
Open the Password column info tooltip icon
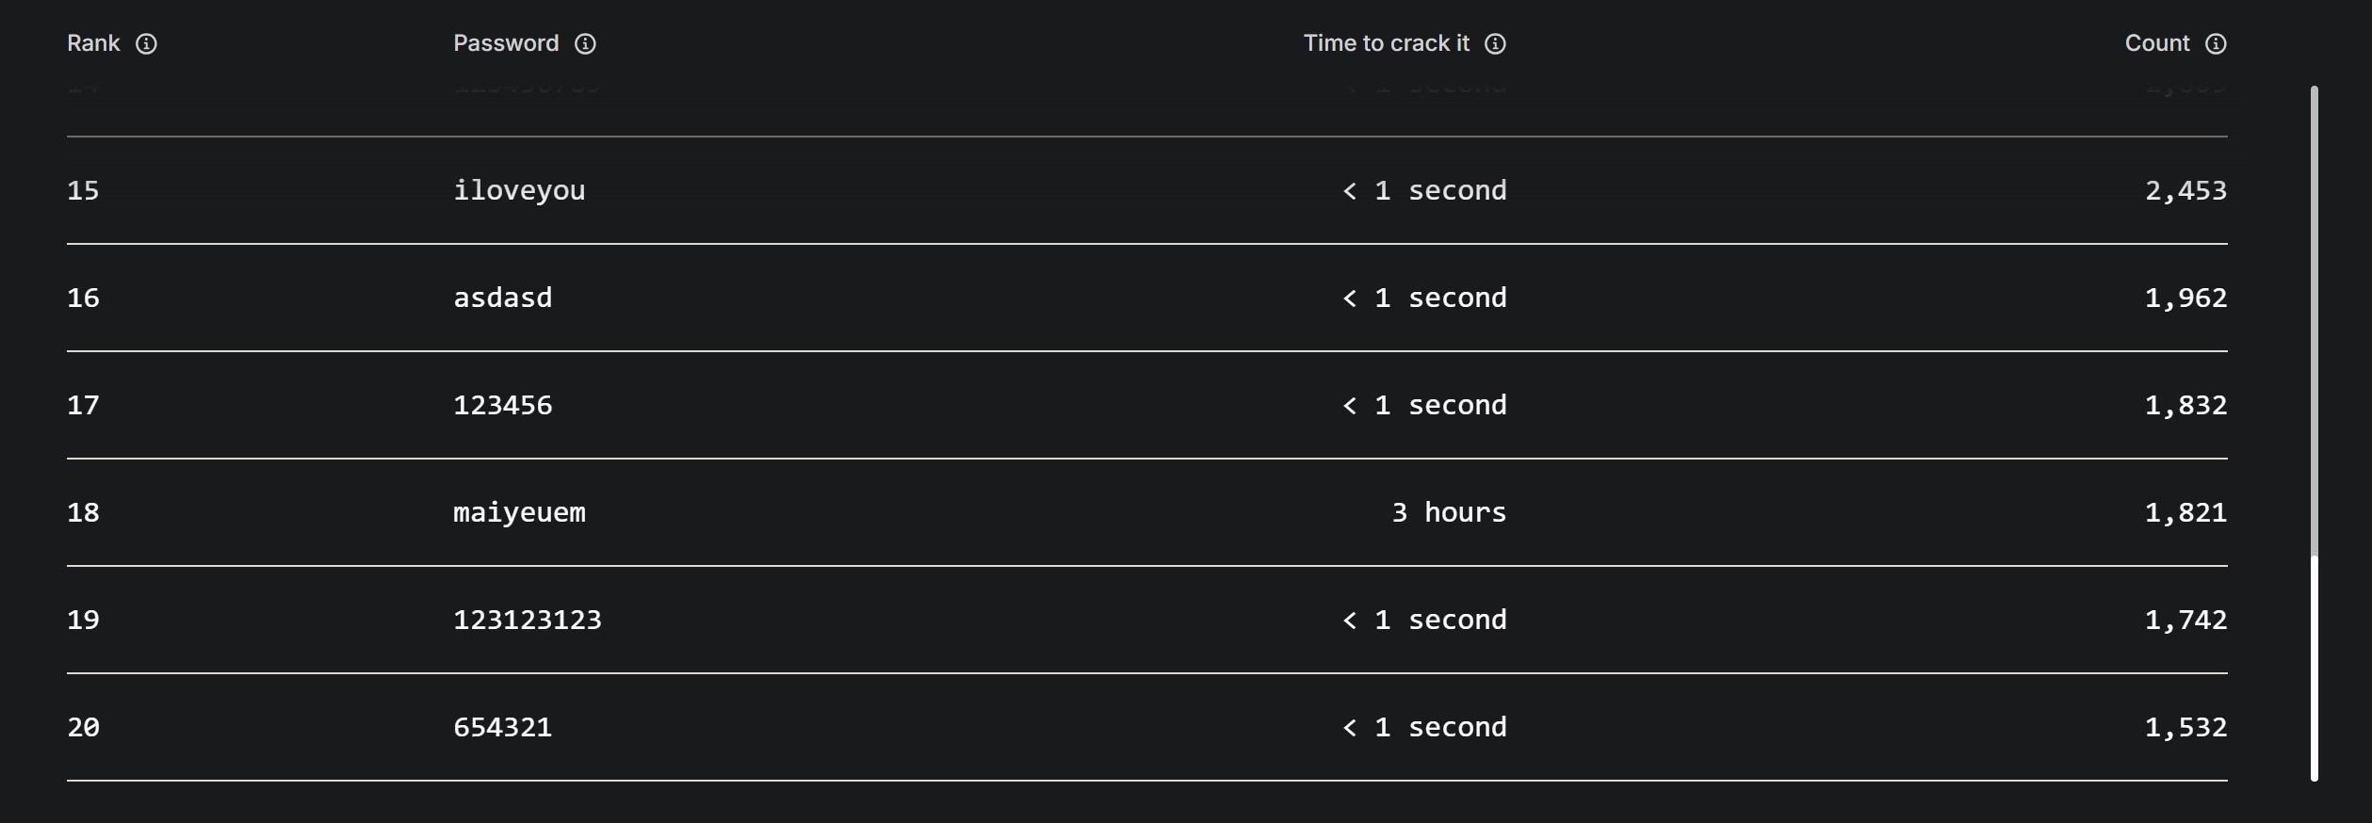(x=585, y=43)
